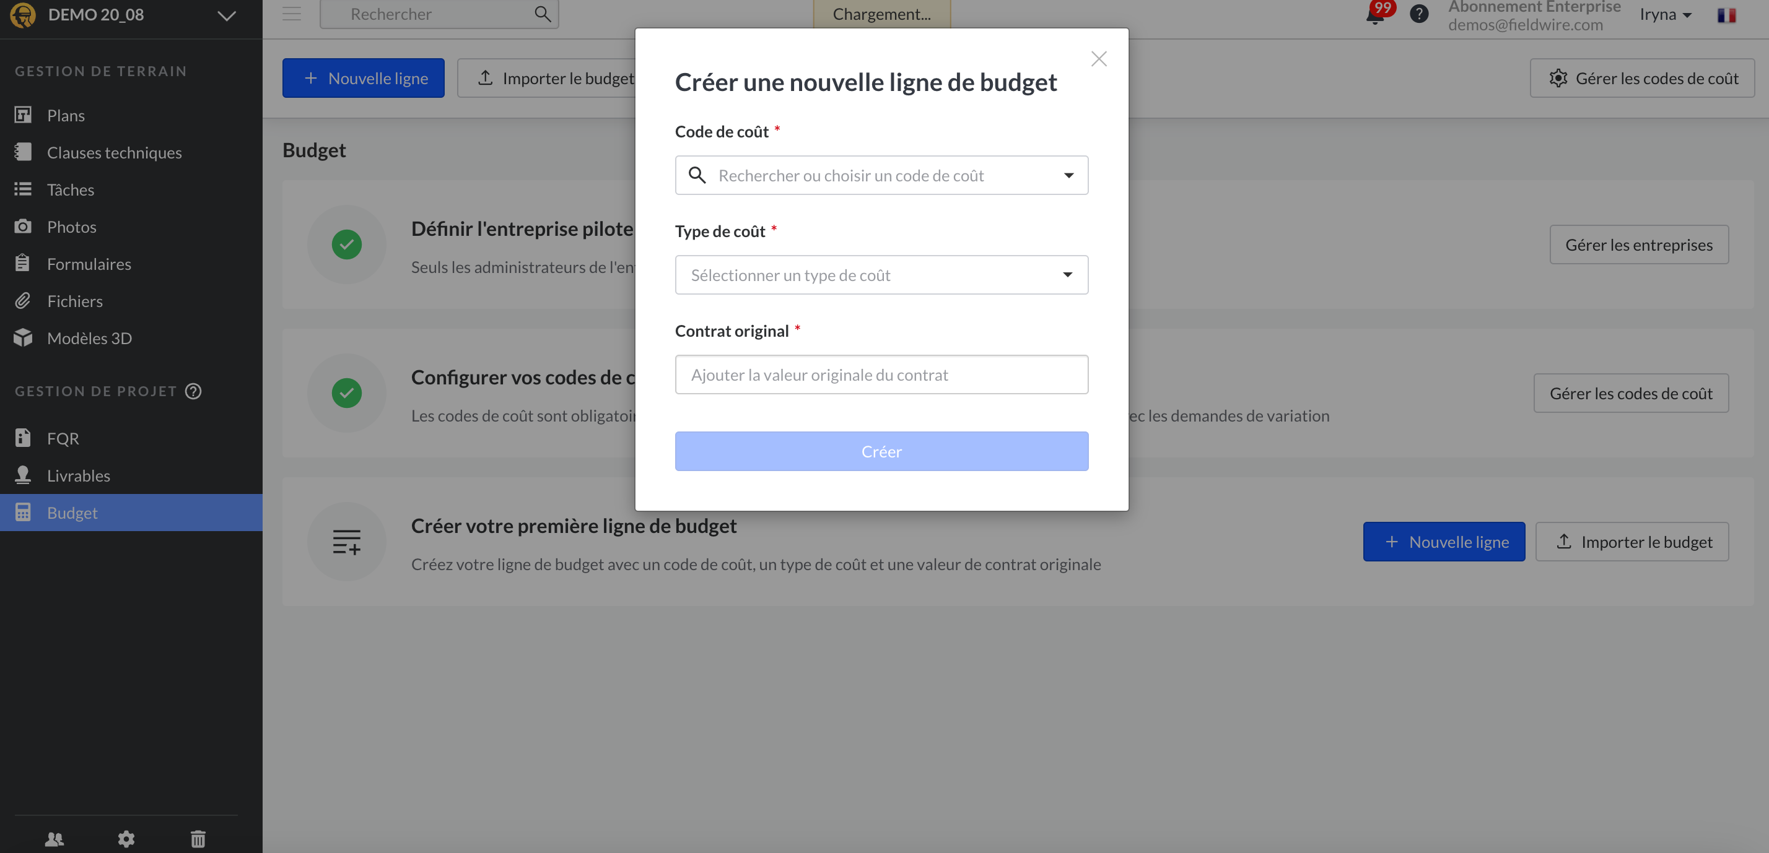Open the Iryna user menu
Screen dimensions: 1769x853
click(x=1666, y=14)
